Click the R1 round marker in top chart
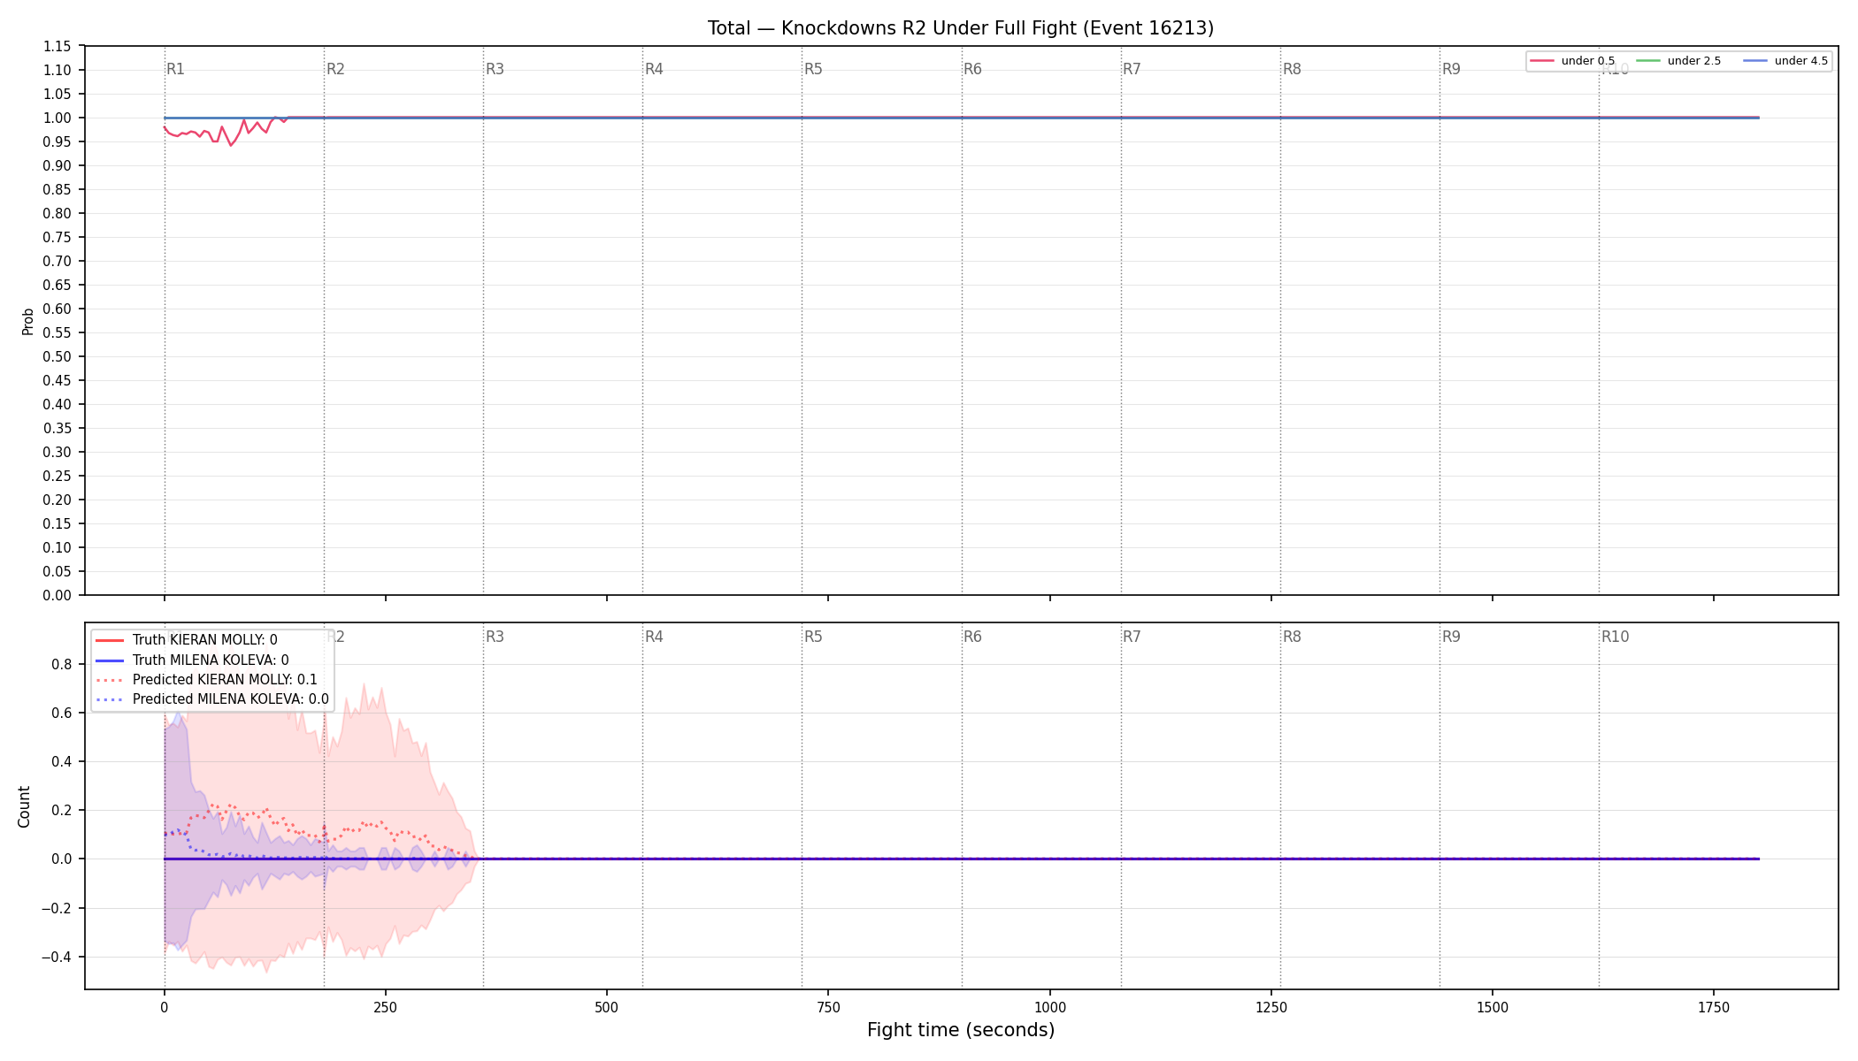 [x=176, y=69]
